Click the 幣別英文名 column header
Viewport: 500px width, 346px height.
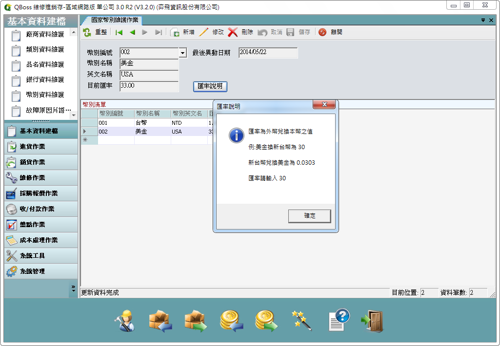coord(189,114)
